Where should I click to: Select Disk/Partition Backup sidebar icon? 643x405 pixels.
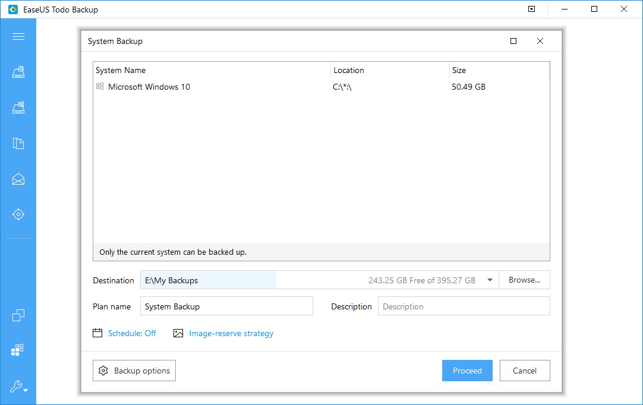click(18, 72)
